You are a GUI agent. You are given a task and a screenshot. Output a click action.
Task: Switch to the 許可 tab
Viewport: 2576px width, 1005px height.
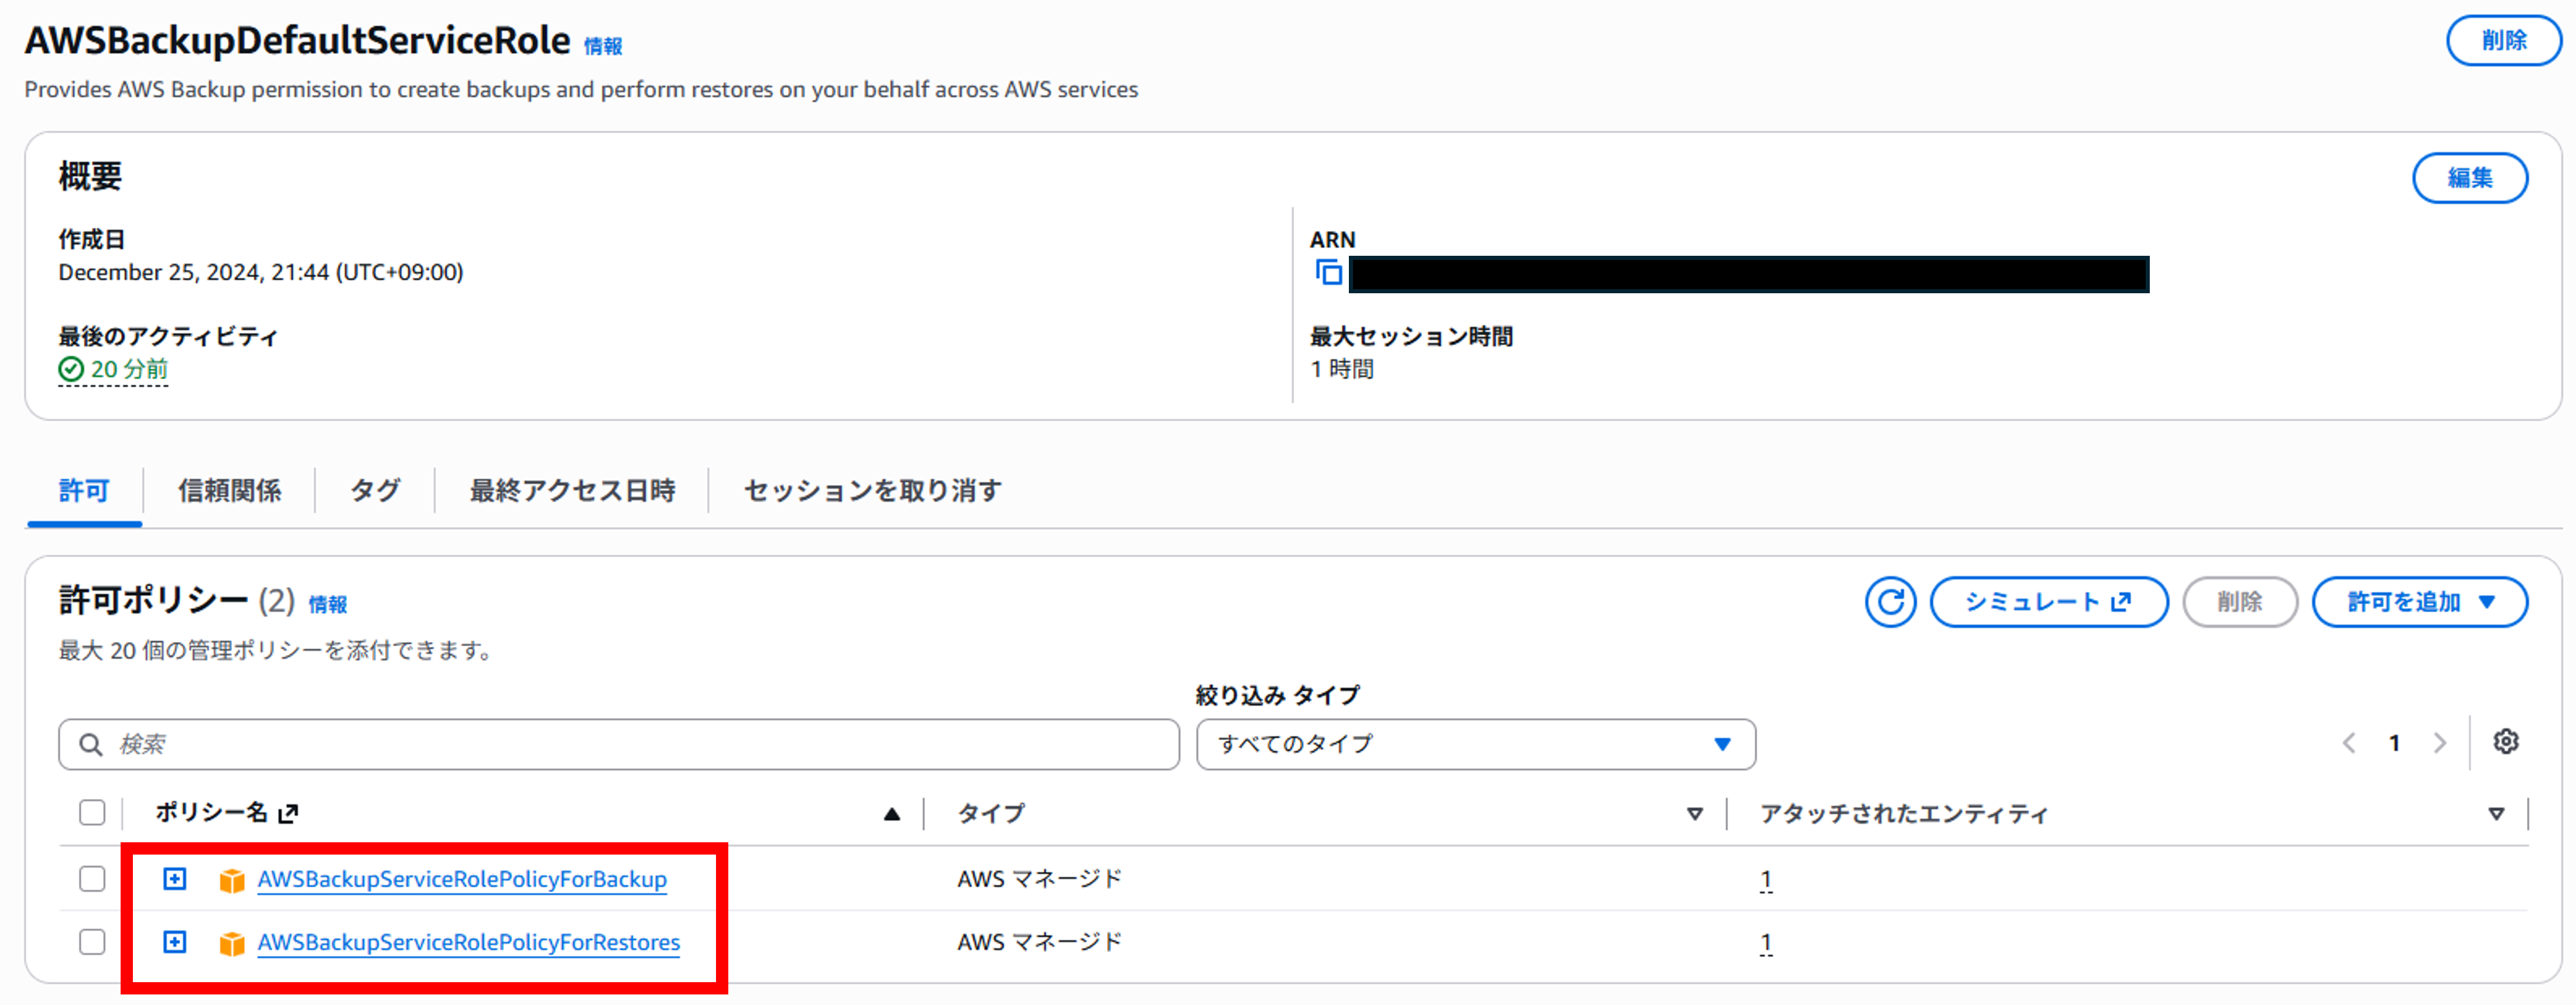tap(84, 491)
